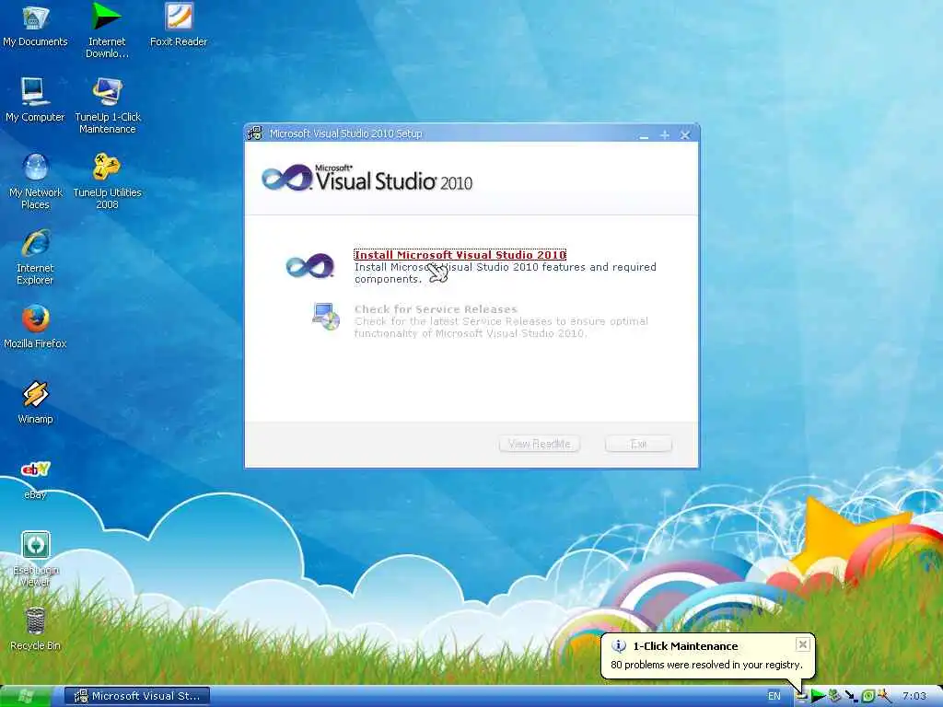The height and width of the screenshot is (707, 943).
Task: Close the Visual Studio 2010 Setup window
Action: [685, 134]
